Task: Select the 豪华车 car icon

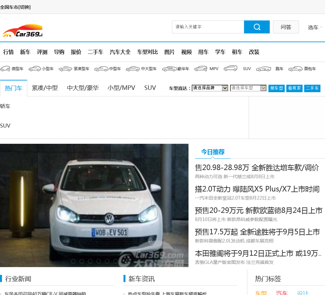Action: click(x=170, y=69)
